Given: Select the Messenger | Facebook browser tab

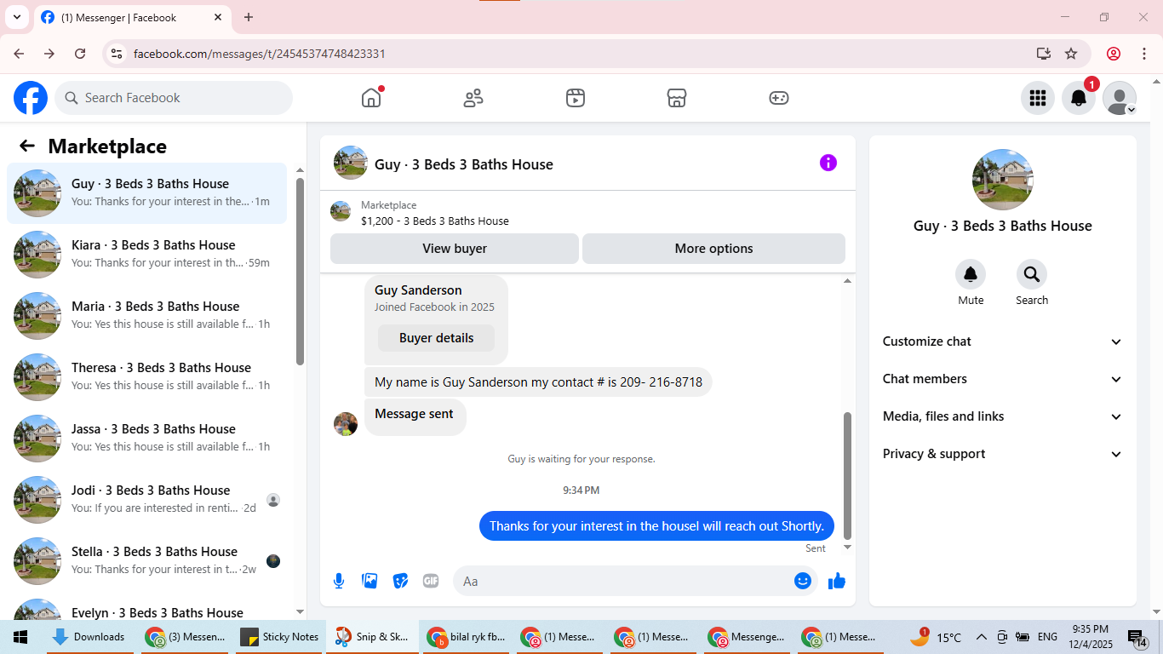Looking at the screenshot, I should (132, 17).
